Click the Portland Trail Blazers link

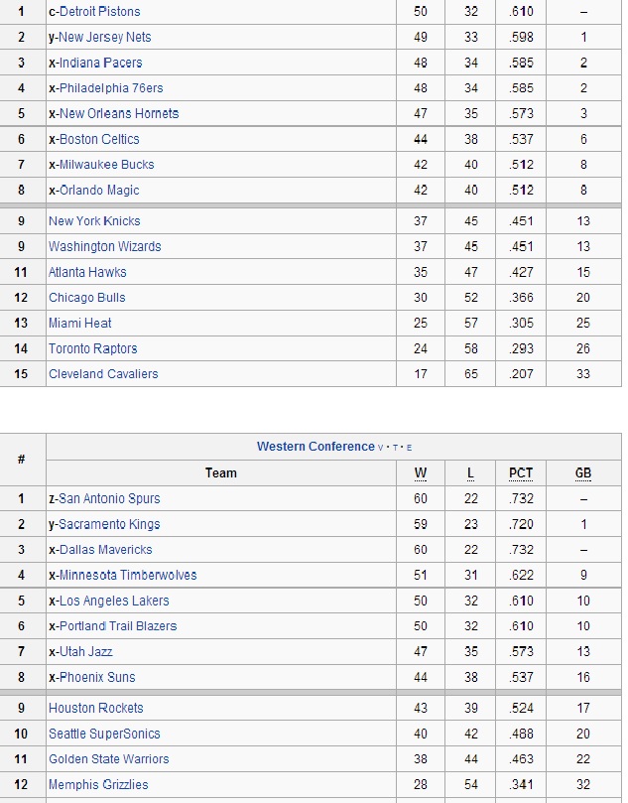(118, 626)
